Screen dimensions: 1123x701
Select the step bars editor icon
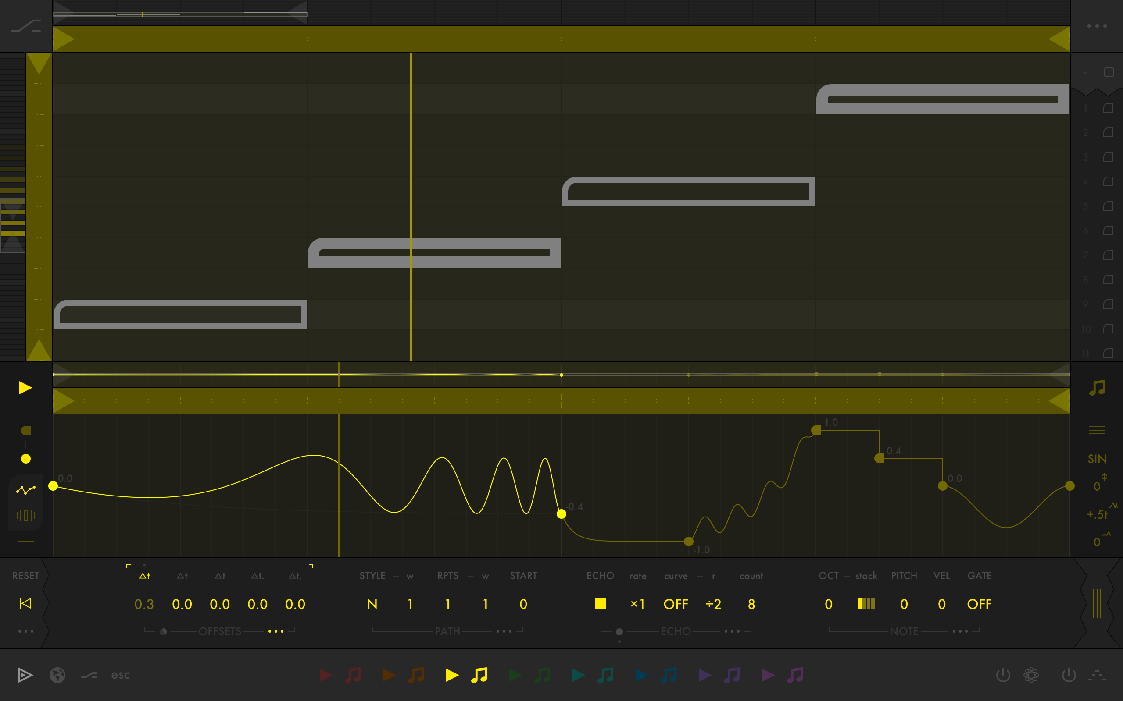pos(25,515)
